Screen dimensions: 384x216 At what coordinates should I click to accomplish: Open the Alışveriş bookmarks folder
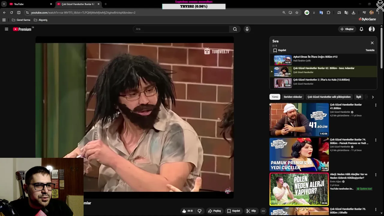40,20
